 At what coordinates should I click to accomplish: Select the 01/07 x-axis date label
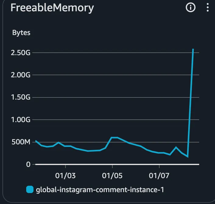[159, 176]
